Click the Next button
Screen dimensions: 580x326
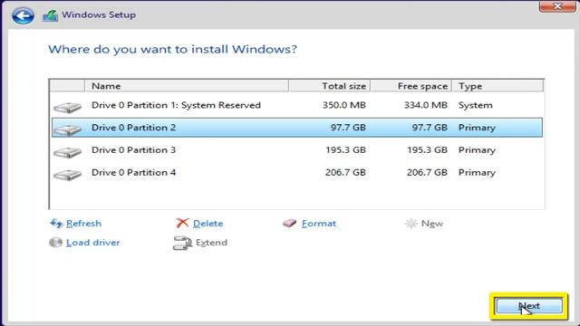[529, 306]
